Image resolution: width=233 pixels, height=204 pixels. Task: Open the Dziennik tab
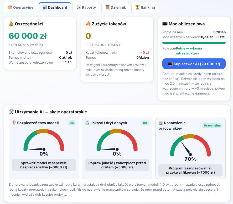pos(116,7)
